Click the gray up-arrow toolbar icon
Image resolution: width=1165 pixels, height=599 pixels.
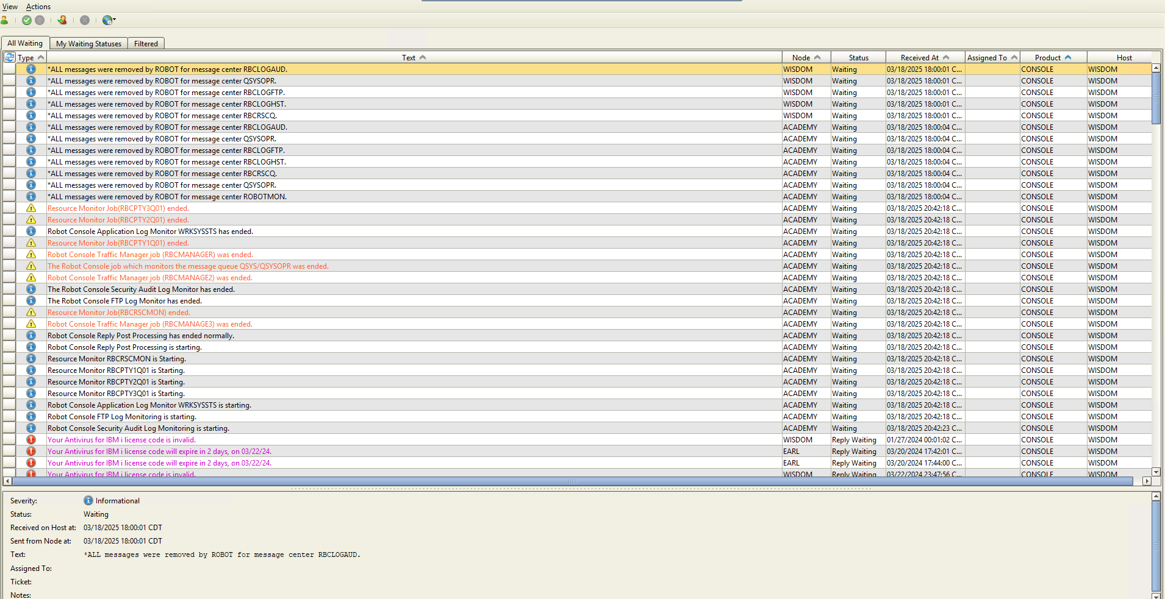tap(40, 20)
